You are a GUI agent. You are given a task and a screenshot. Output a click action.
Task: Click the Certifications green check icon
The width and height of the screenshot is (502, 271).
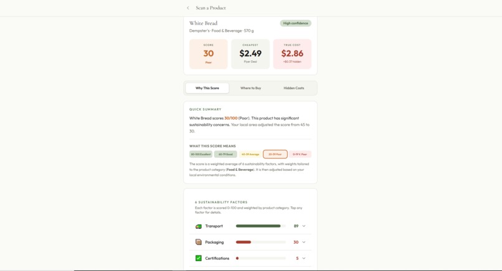click(x=199, y=258)
